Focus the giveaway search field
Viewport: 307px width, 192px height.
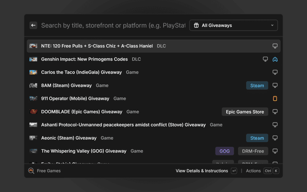point(113,25)
